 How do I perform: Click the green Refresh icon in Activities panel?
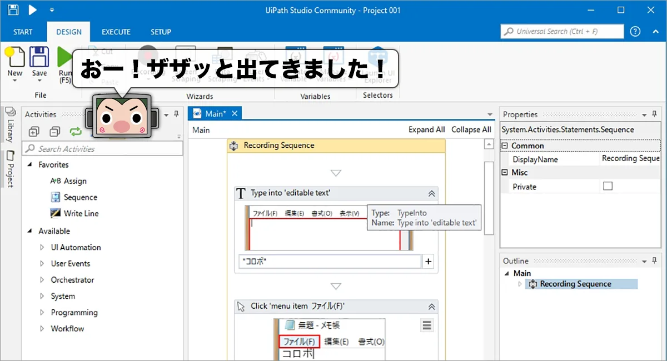pos(75,132)
